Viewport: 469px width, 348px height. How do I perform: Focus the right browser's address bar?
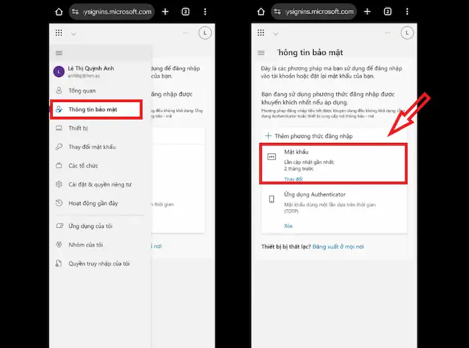pos(314,11)
